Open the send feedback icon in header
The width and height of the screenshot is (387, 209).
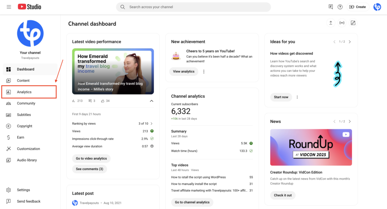331,7
